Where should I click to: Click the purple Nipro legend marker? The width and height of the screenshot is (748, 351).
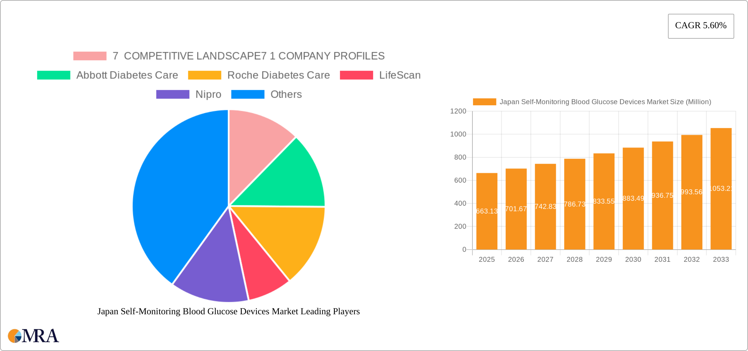pos(172,94)
